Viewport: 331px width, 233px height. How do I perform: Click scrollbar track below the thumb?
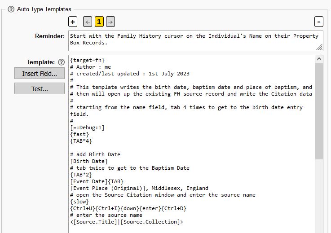click(x=319, y=193)
